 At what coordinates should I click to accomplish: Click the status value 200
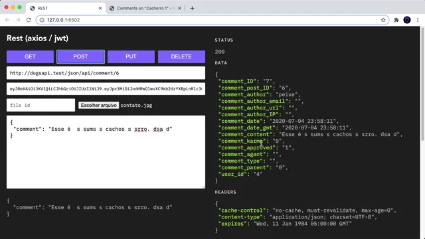coord(220,52)
